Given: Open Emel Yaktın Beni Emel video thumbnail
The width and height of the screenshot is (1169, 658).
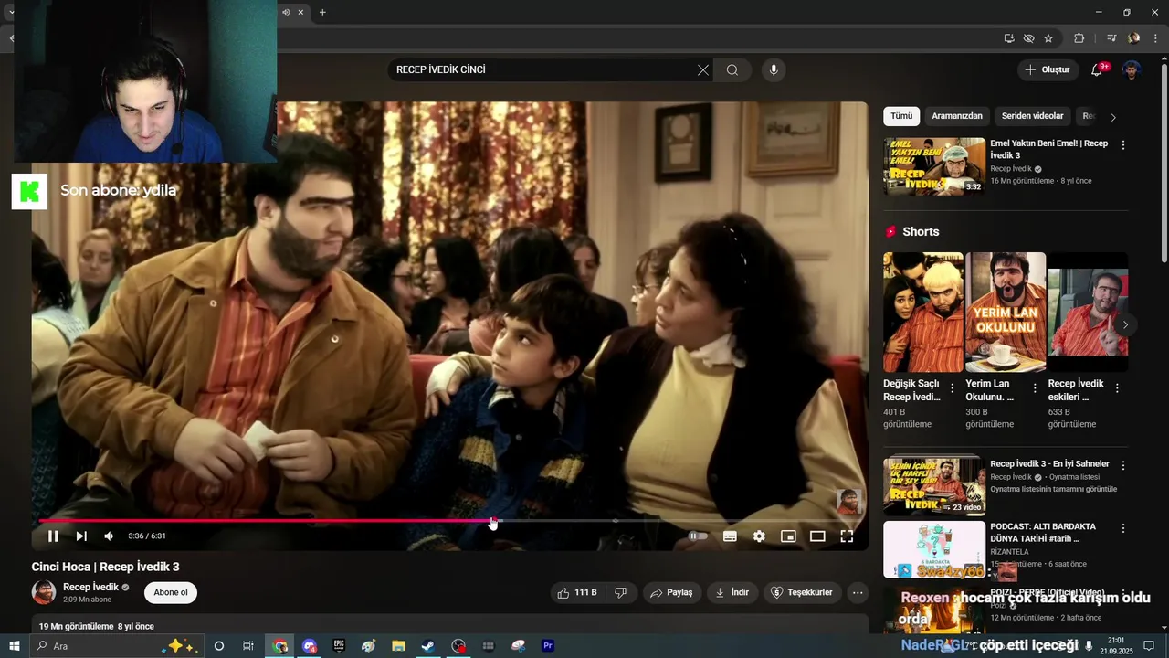Looking at the screenshot, I should (934, 166).
